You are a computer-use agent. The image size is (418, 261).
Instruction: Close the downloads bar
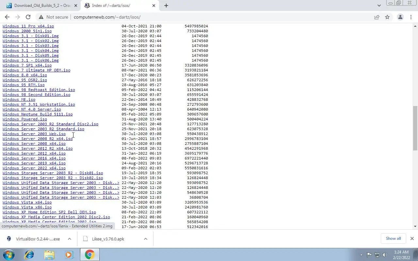click(x=412, y=238)
